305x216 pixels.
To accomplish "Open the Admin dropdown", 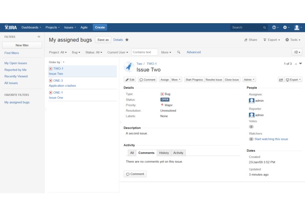I will (249, 80).
